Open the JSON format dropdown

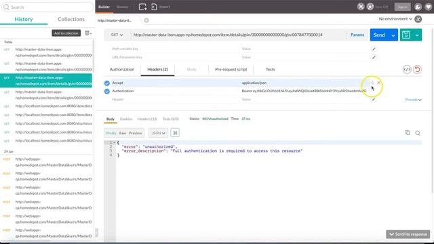(x=158, y=133)
